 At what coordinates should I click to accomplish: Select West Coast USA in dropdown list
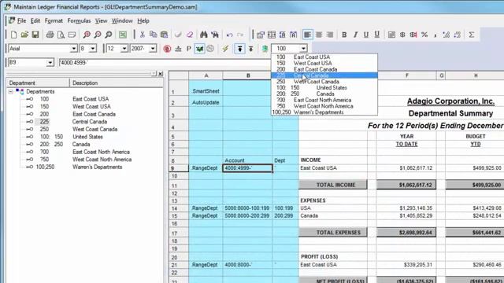(x=324, y=63)
